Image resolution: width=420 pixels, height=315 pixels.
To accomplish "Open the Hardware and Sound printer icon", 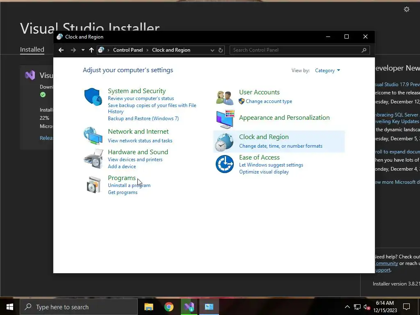I will coord(93,159).
